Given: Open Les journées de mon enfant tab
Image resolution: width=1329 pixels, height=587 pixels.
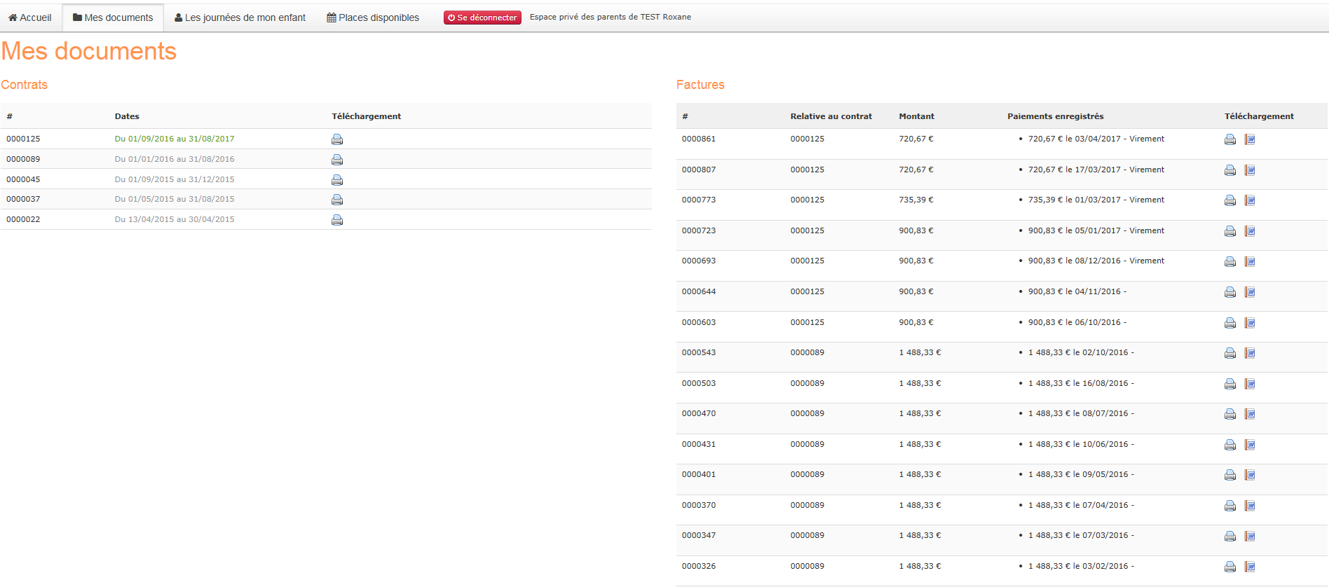Looking at the screenshot, I should (x=240, y=18).
